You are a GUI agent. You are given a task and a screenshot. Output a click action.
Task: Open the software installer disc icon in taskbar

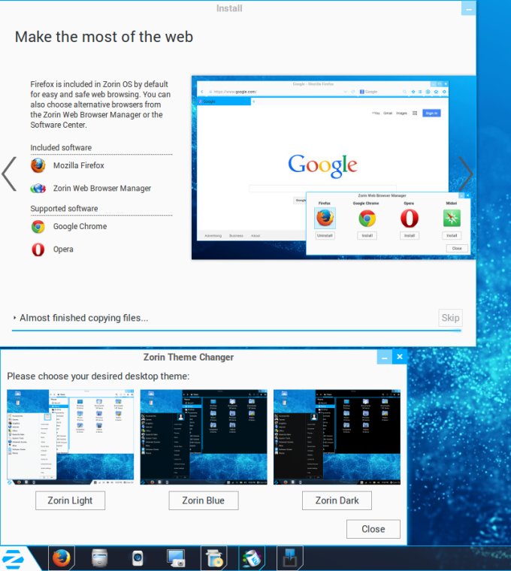pos(214,558)
